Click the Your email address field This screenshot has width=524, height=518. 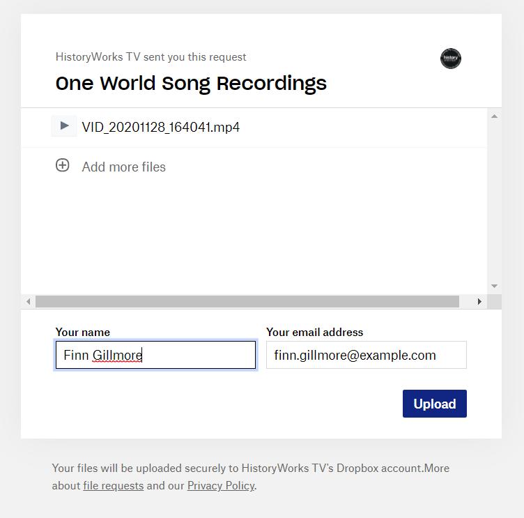[x=367, y=355]
